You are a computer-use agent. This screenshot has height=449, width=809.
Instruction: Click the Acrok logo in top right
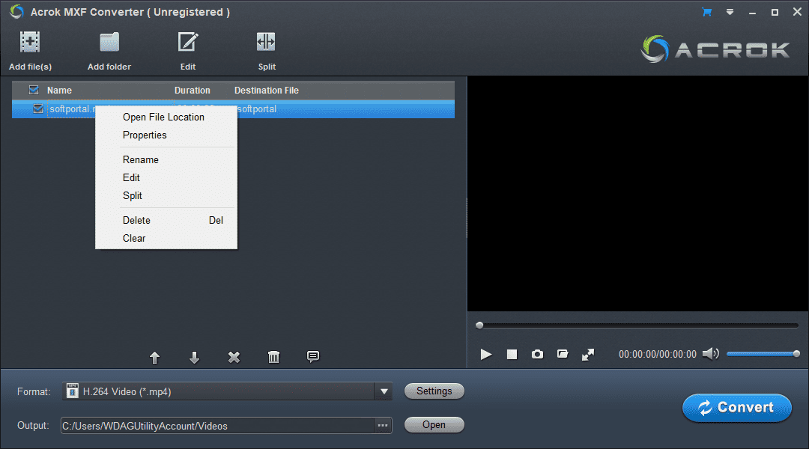pyautogui.click(x=715, y=49)
